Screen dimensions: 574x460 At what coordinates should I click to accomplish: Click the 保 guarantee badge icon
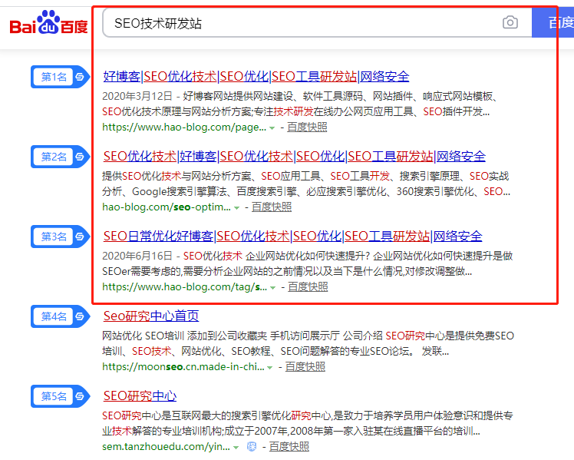(252, 447)
